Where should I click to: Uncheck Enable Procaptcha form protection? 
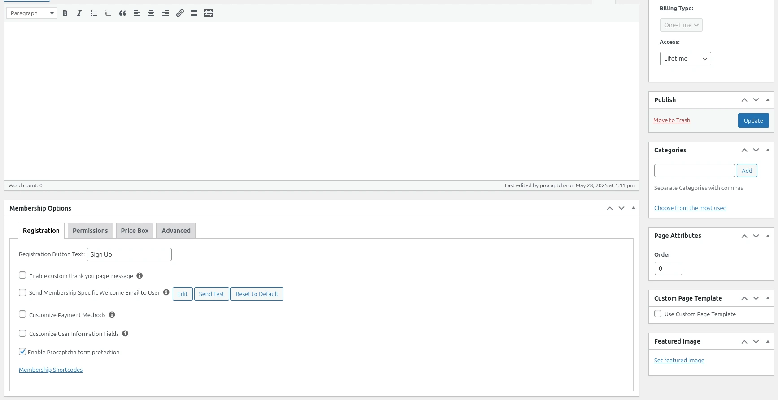22,352
